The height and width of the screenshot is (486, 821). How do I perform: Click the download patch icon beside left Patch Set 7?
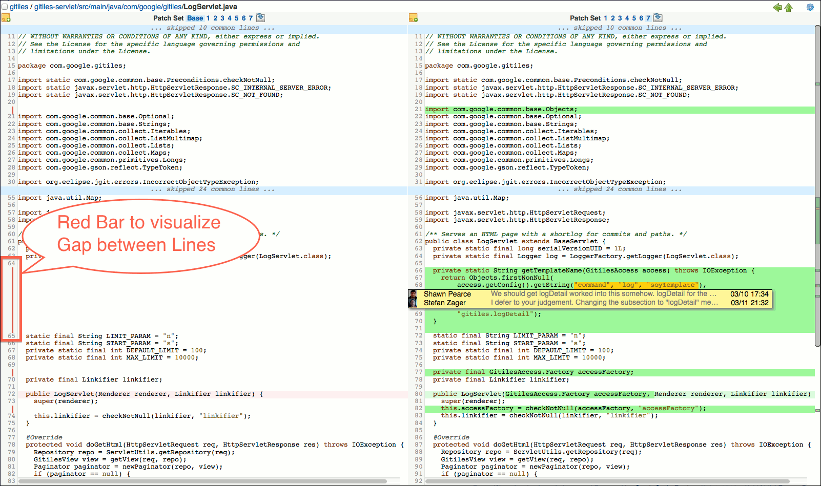tap(260, 17)
